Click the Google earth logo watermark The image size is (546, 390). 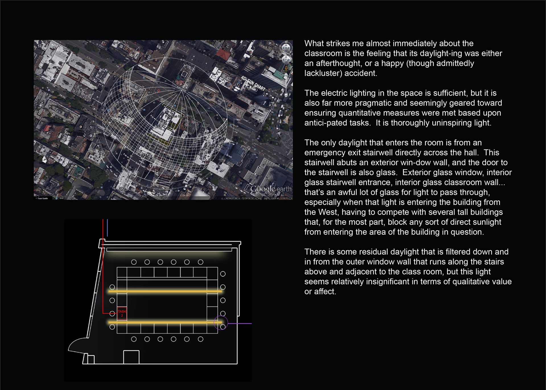270,189
